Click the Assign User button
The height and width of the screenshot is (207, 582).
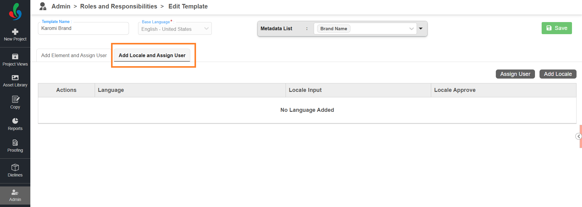(515, 74)
